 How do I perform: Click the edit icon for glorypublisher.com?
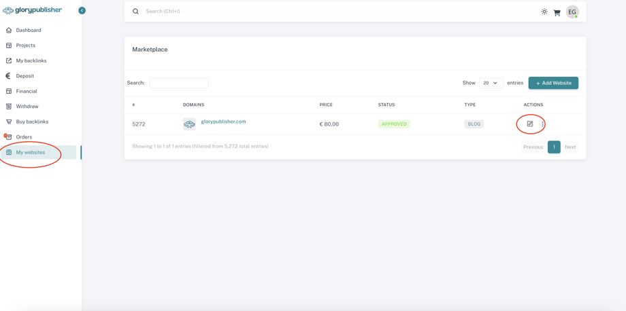[x=530, y=124]
